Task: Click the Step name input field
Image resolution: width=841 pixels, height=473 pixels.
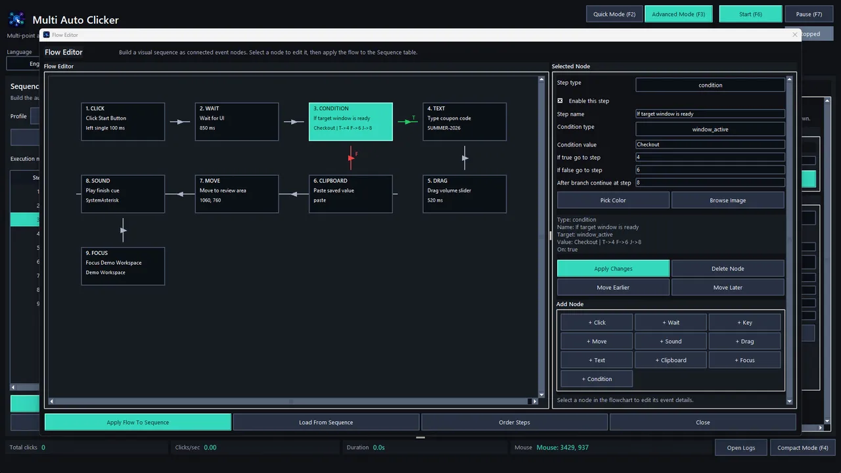Action: 710,114
